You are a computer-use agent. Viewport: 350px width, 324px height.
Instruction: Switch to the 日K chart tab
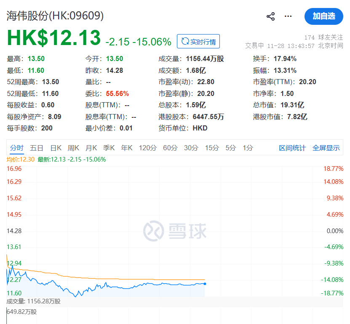(x=56, y=148)
